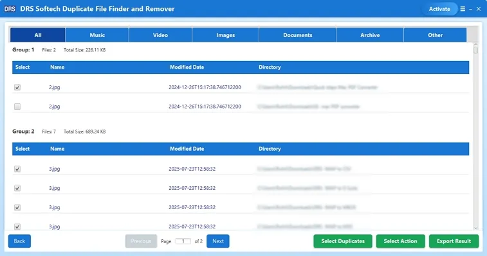Toggle checkbox of fourth 3.jpg in Group 2
The width and height of the screenshot is (487, 256).
click(x=17, y=226)
